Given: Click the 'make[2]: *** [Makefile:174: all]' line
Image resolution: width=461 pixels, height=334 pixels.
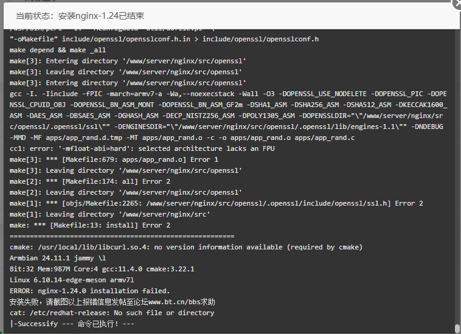Looking at the screenshot, I should click(89, 181).
